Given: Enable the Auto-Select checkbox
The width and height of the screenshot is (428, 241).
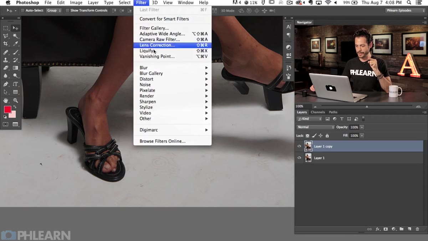Looking at the screenshot, I should pos(22,10).
